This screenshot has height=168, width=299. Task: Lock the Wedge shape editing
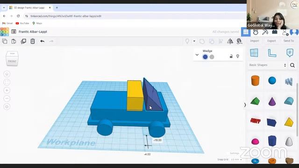pos(231,56)
